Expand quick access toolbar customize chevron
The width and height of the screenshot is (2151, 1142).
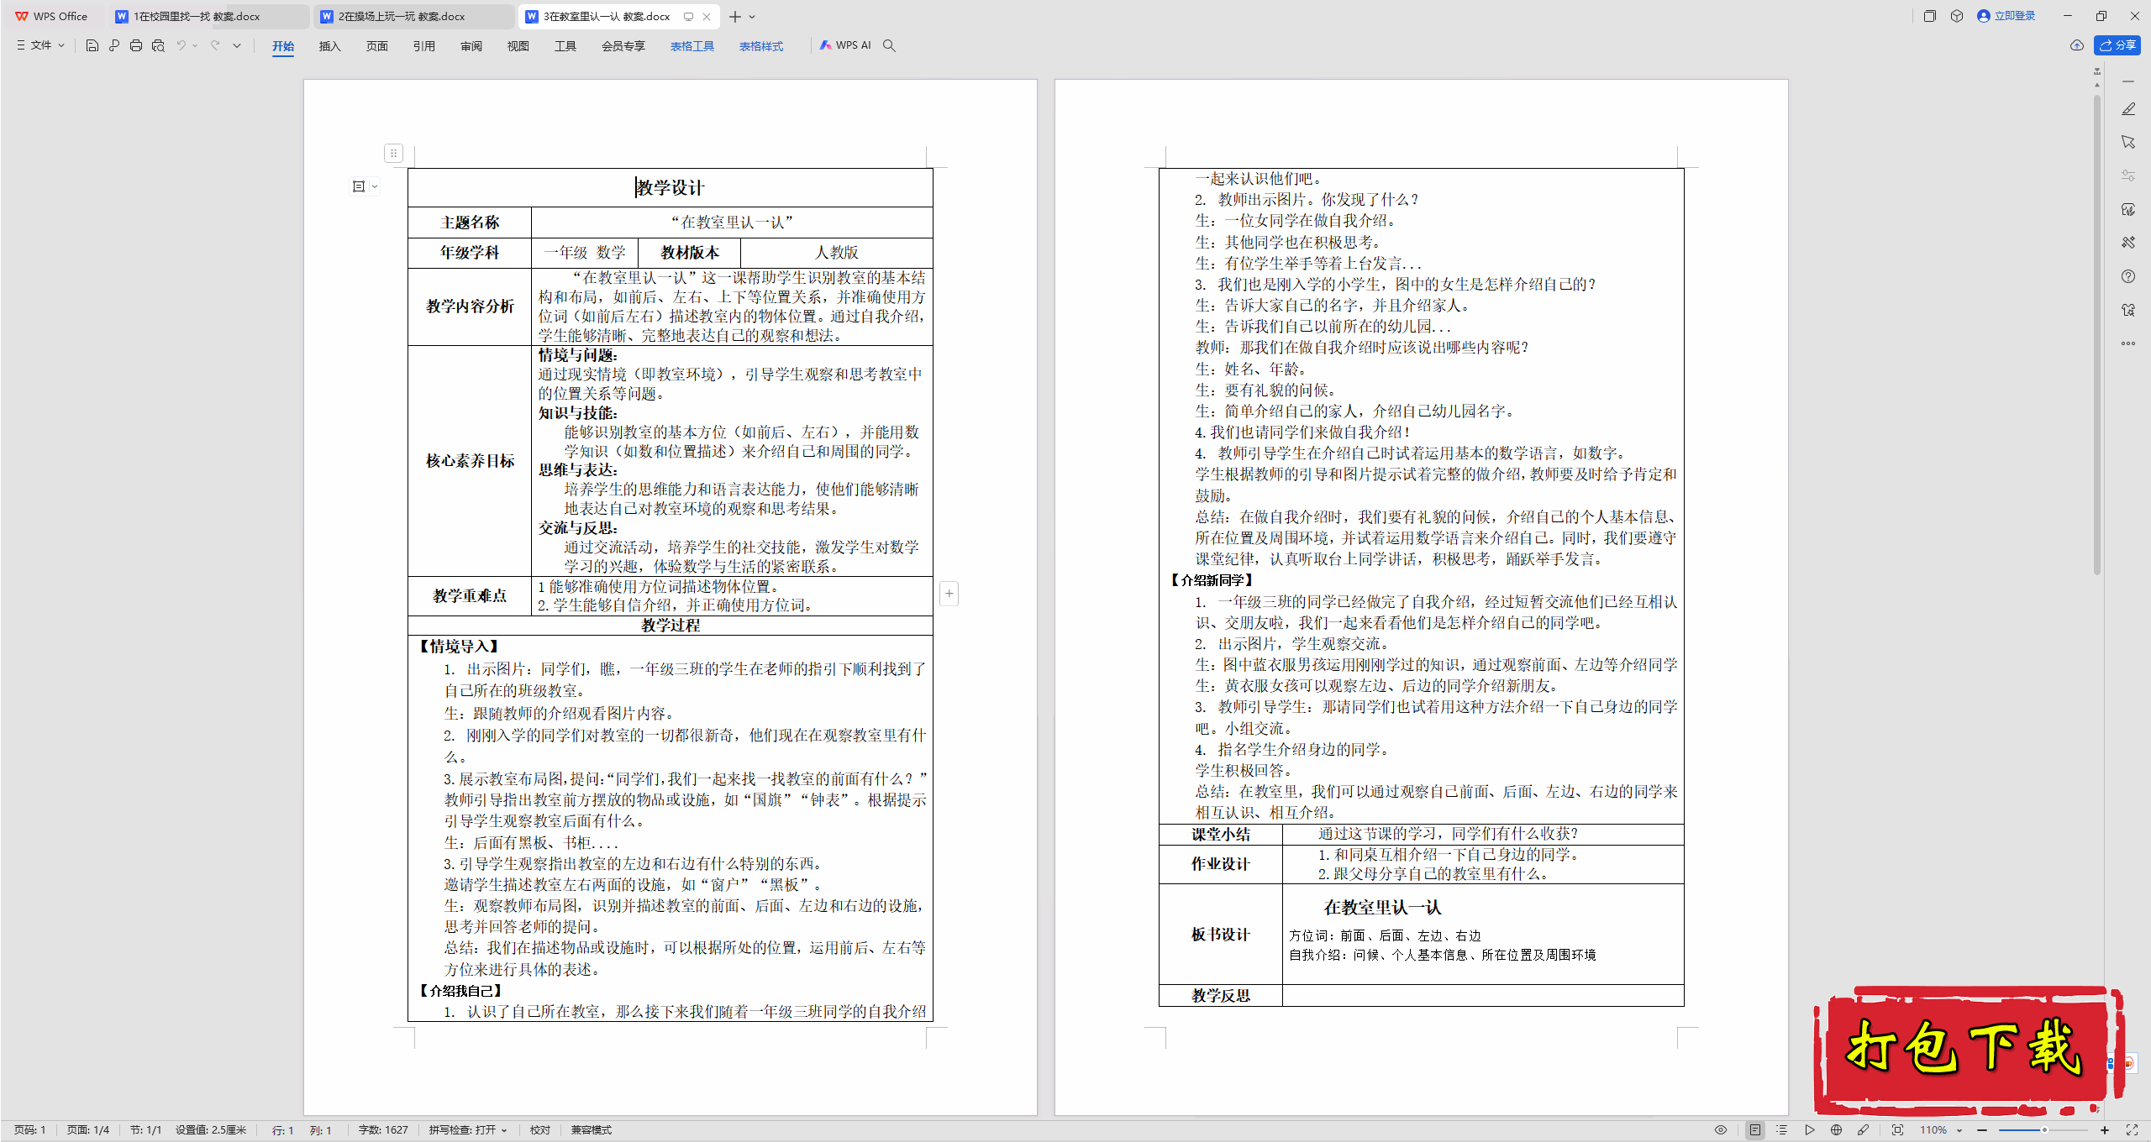(237, 45)
